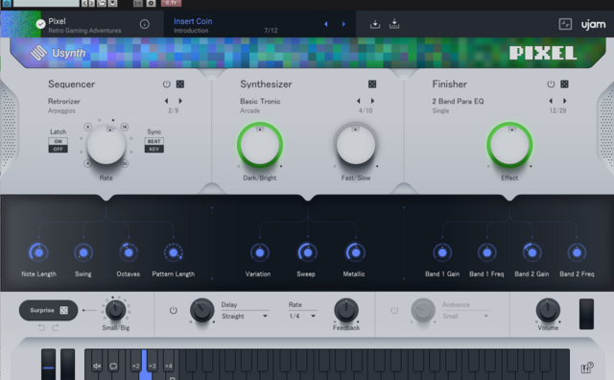Select previous Finisher effect arrow
The image size is (614, 380).
click(551, 101)
